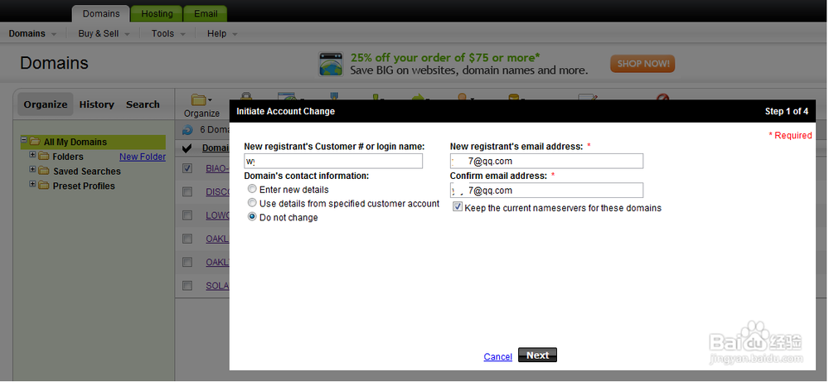The height and width of the screenshot is (382, 829).
Task: Open the Tools dropdown menu
Action: [168, 33]
